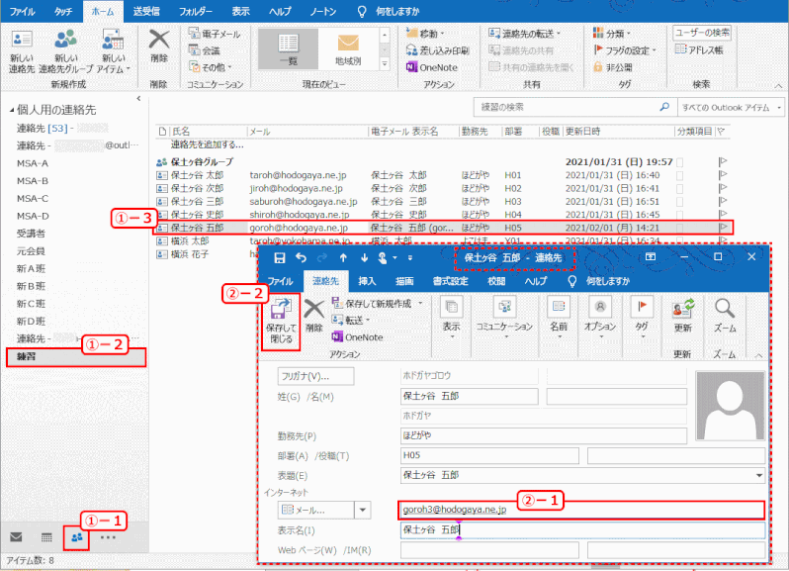
Task: Click the Private (非公開) lock icon
Action: coord(598,67)
